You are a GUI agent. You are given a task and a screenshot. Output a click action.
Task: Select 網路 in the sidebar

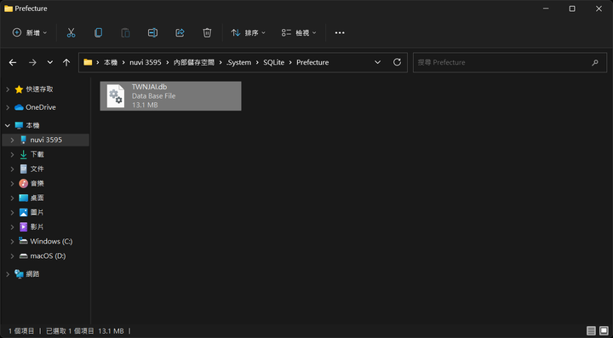tap(33, 274)
